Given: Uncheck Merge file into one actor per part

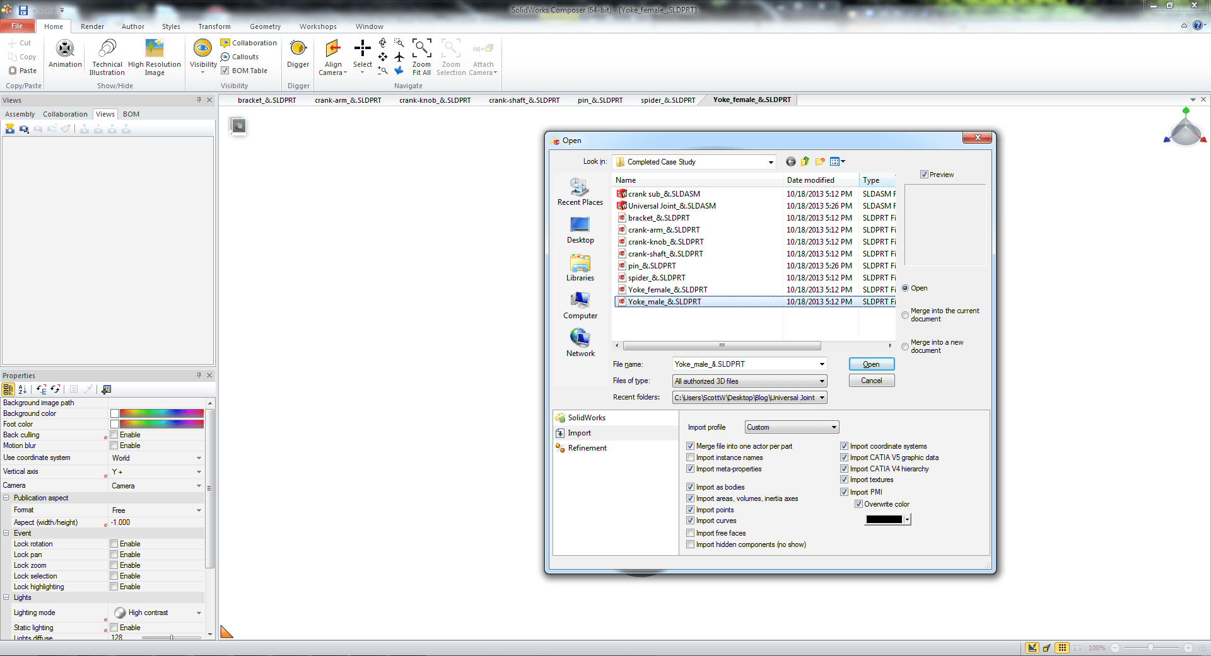Looking at the screenshot, I should pos(691,446).
